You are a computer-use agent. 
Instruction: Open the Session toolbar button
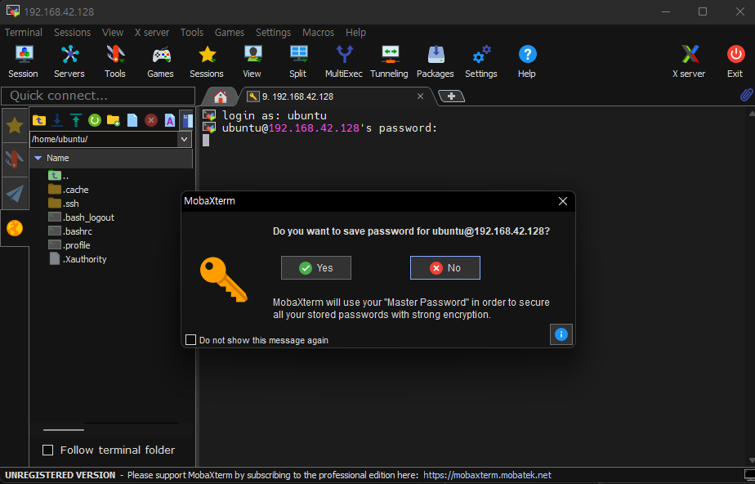[x=23, y=61]
